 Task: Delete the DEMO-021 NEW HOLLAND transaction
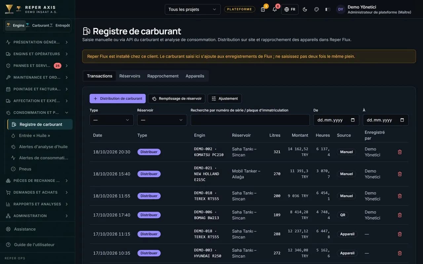(x=400, y=174)
